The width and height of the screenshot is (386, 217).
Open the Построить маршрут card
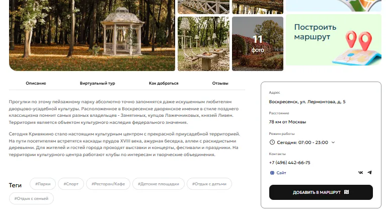334,40
